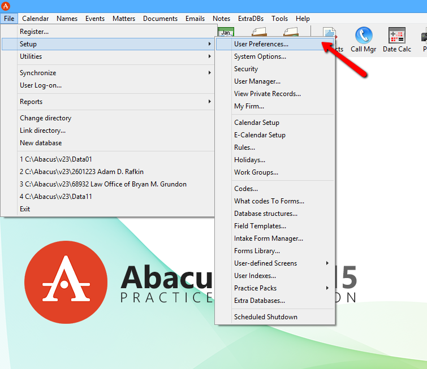Image resolution: width=427 pixels, height=369 pixels.
Task: Select User Indexes... menu item
Action: click(275, 276)
